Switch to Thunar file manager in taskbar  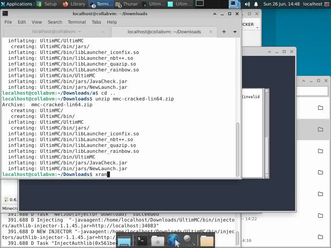127,4
